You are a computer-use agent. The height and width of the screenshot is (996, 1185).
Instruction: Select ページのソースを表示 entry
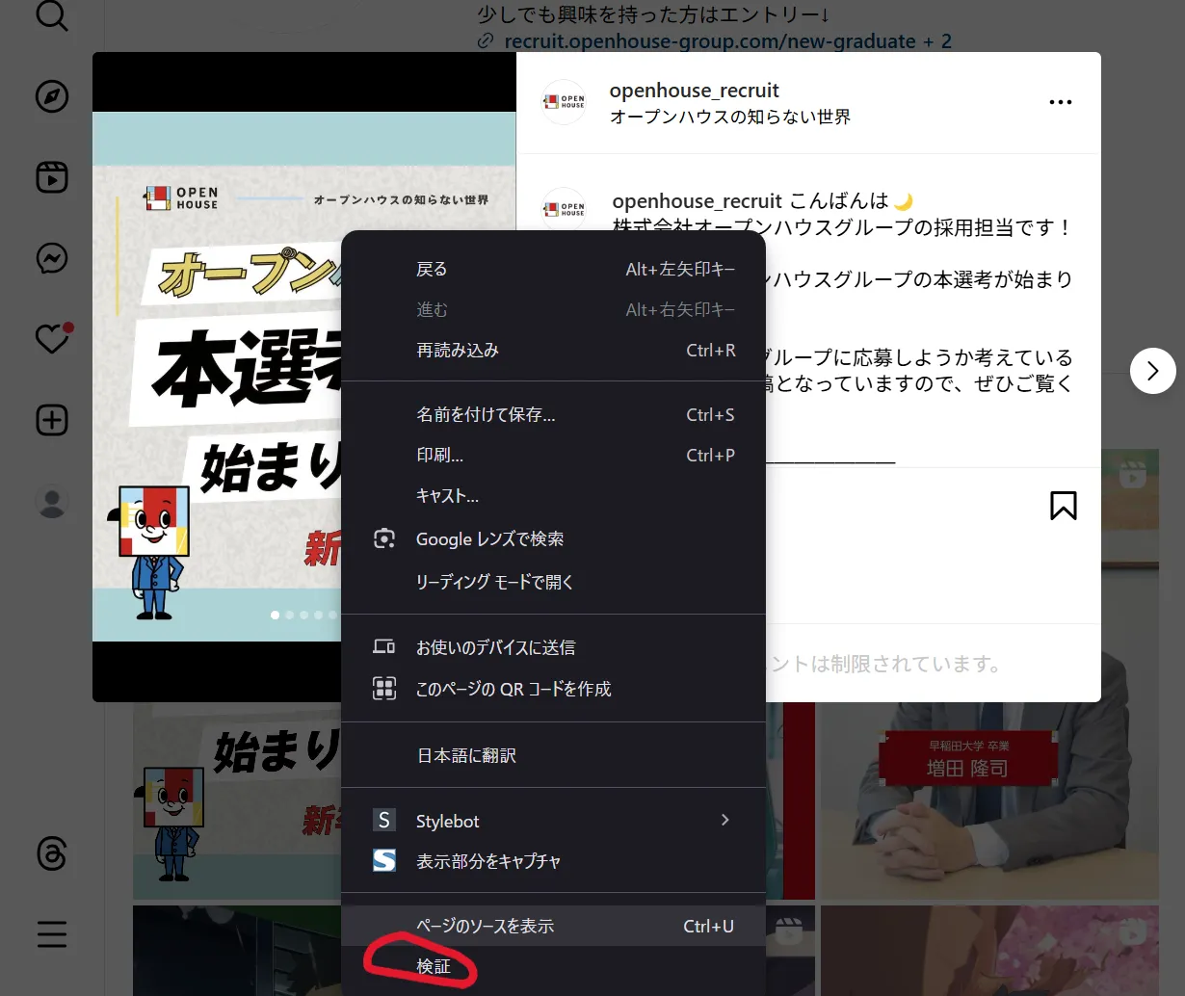pos(553,926)
